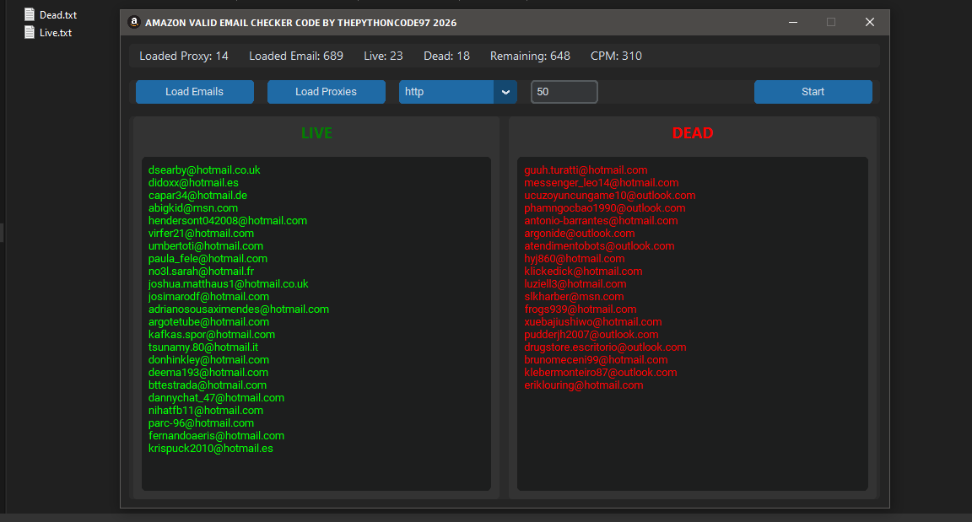Select didoxx@hotmail.es in live list

point(193,183)
